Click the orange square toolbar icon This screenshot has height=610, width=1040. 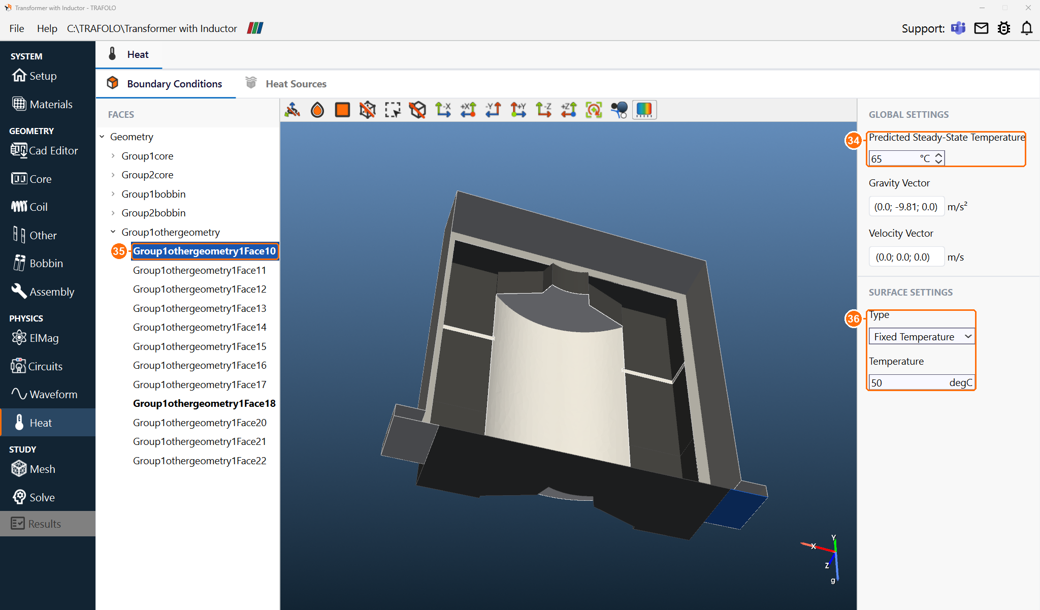[x=342, y=110]
